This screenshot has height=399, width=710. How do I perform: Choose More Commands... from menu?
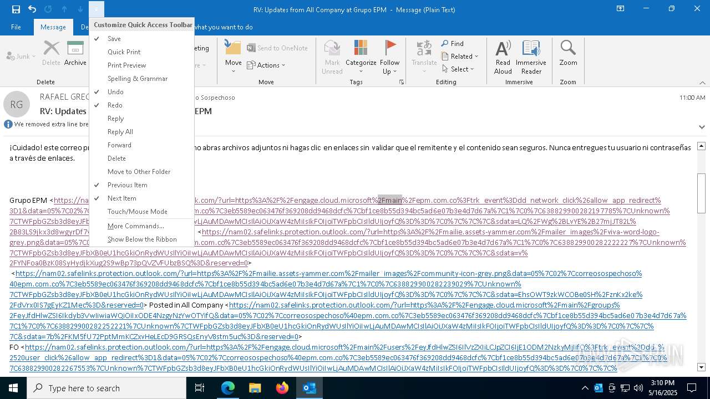pos(142,226)
